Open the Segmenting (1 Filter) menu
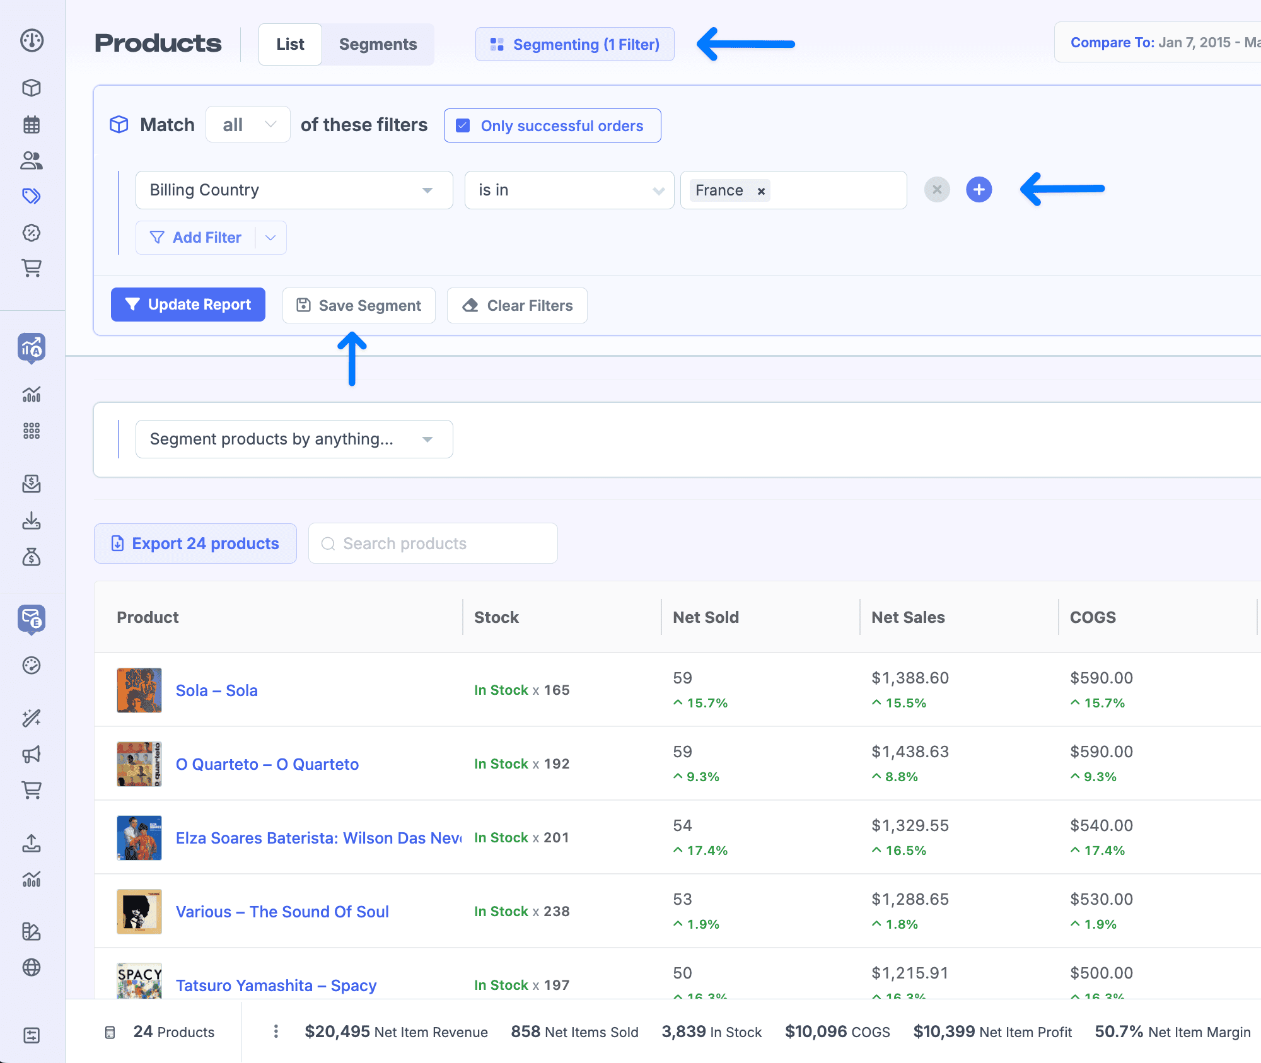 (x=574, y=44)
